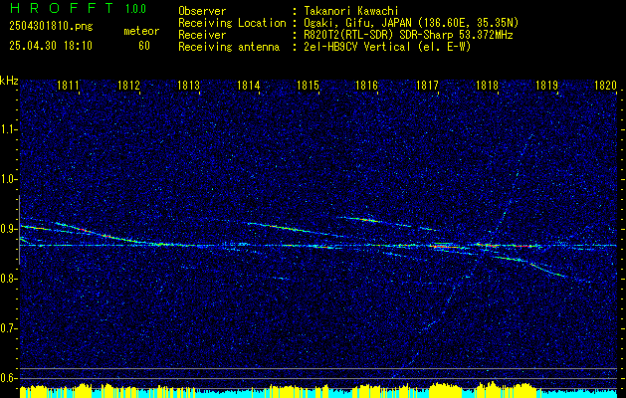The height and width of the screenshot is (398, 626).
Task: Click the Observer label
Action: coord(202,11)
